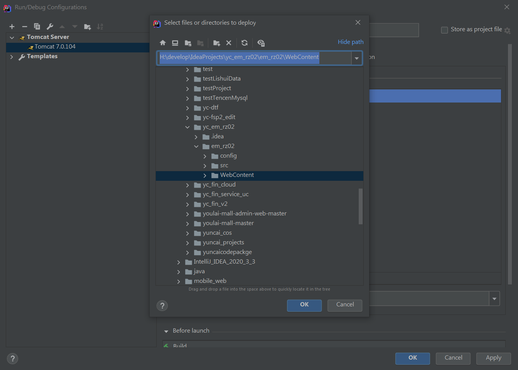Expand the yc_fin_cloud folder
This screenshot has height=370, width=518.
click(187, 185)
